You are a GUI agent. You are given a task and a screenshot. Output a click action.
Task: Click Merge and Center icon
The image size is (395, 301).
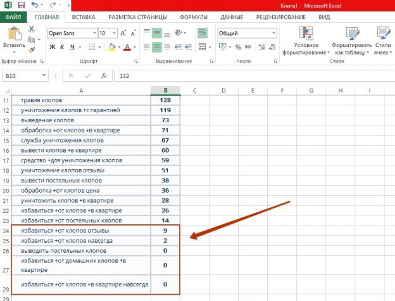click(203, 47)
